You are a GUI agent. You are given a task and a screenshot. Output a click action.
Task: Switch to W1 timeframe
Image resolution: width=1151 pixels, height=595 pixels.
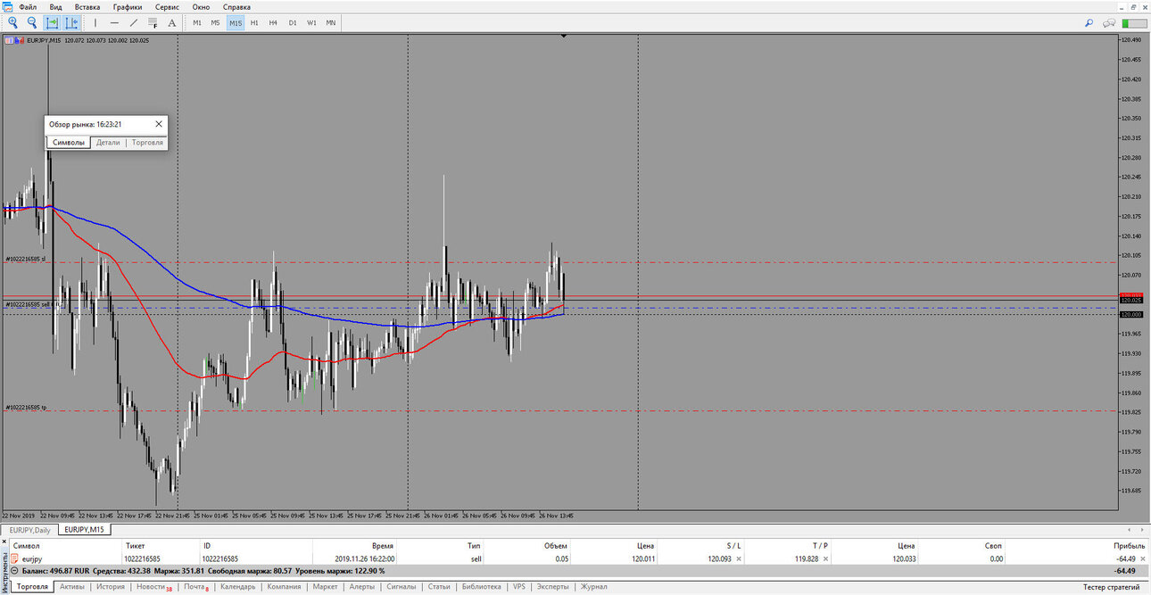[311, 22]
